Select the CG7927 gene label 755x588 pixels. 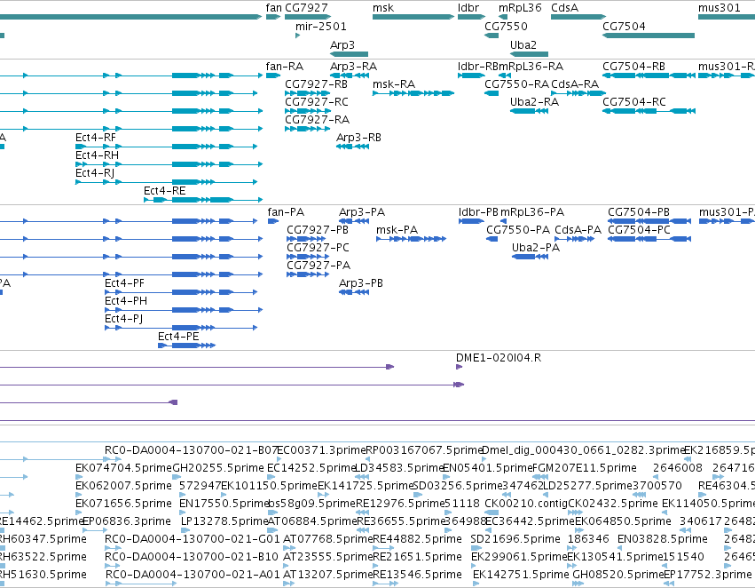click(306, 8)
